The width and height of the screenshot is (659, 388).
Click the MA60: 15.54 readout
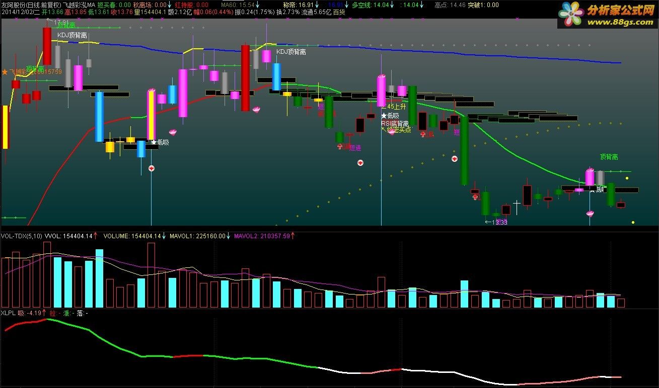[x=237, y=5]
